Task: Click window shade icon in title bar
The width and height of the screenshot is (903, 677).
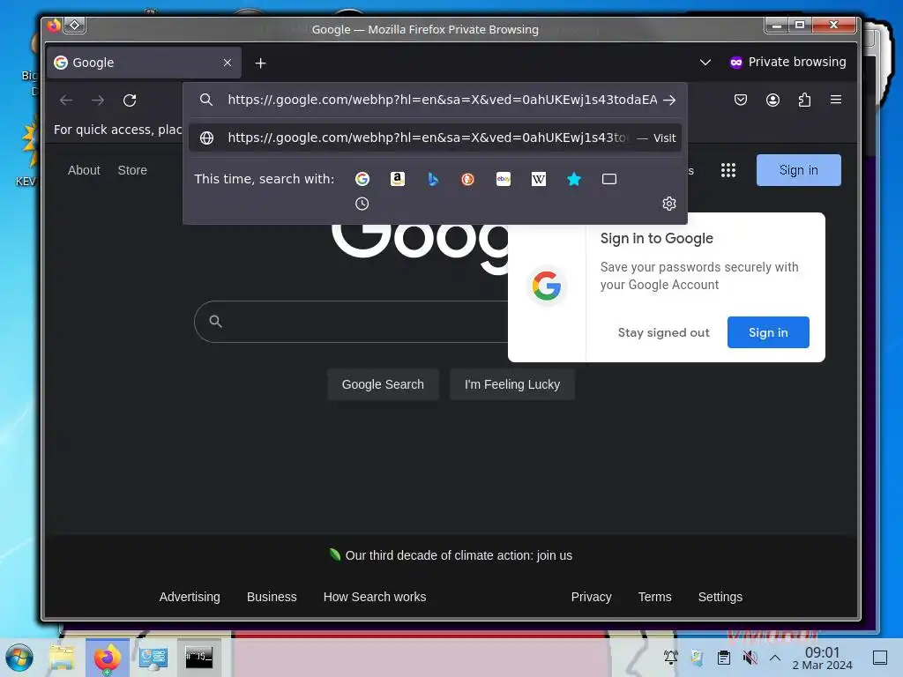Action: tap(74, 25)
